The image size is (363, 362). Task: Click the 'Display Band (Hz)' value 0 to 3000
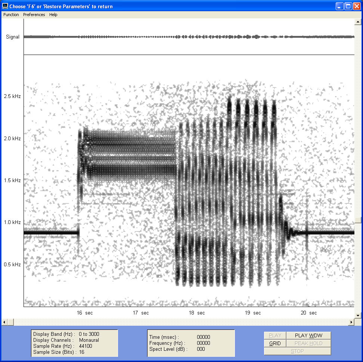pyautogui.click(x=89, y=334)
